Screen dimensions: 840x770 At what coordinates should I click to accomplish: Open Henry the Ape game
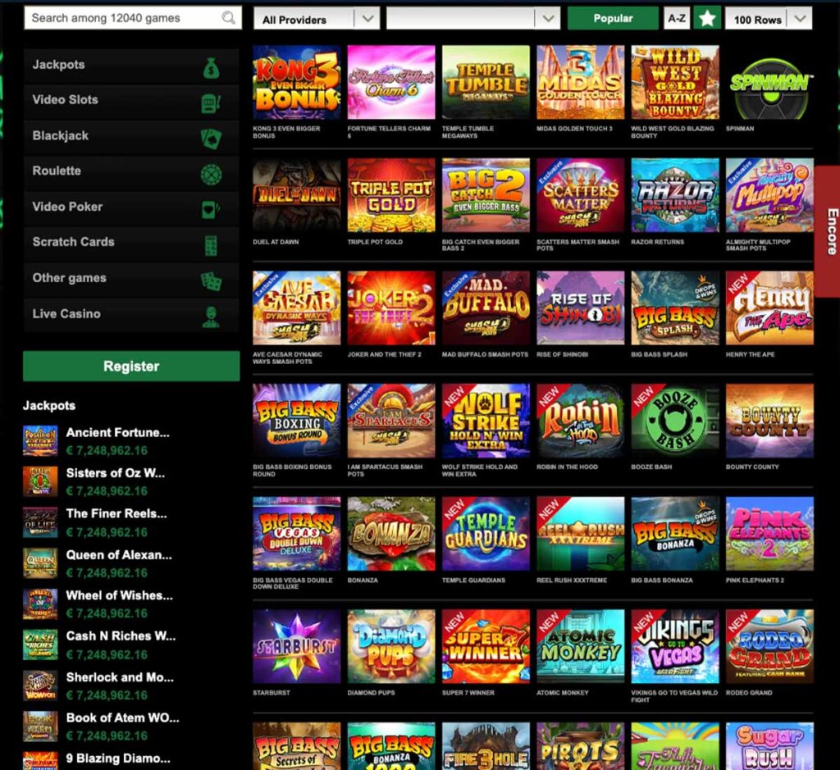pyautogui.click(x=769, y=308)
